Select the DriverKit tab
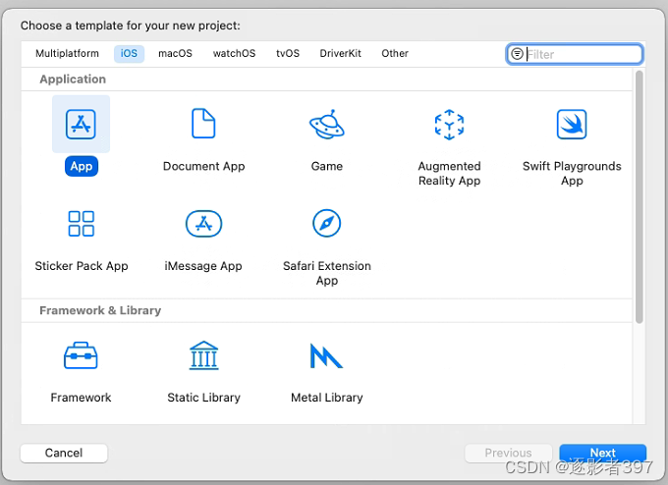This screenshot has width=668, height=485. [341, 54]
